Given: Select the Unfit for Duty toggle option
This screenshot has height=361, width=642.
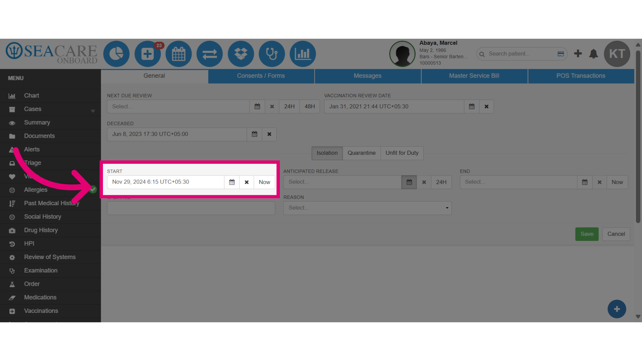Looking at the screenshot, I should [x=402, y=153].
